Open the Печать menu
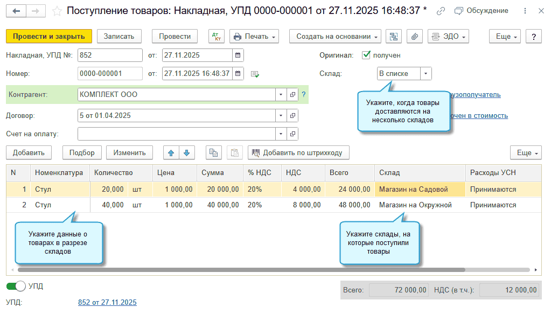The image size is (551, 314). 254,36
